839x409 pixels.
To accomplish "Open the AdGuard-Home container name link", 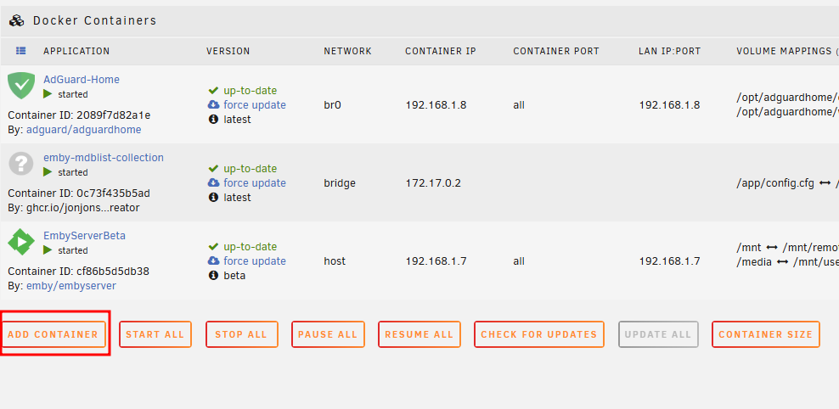I will click(x=82, y=80).
